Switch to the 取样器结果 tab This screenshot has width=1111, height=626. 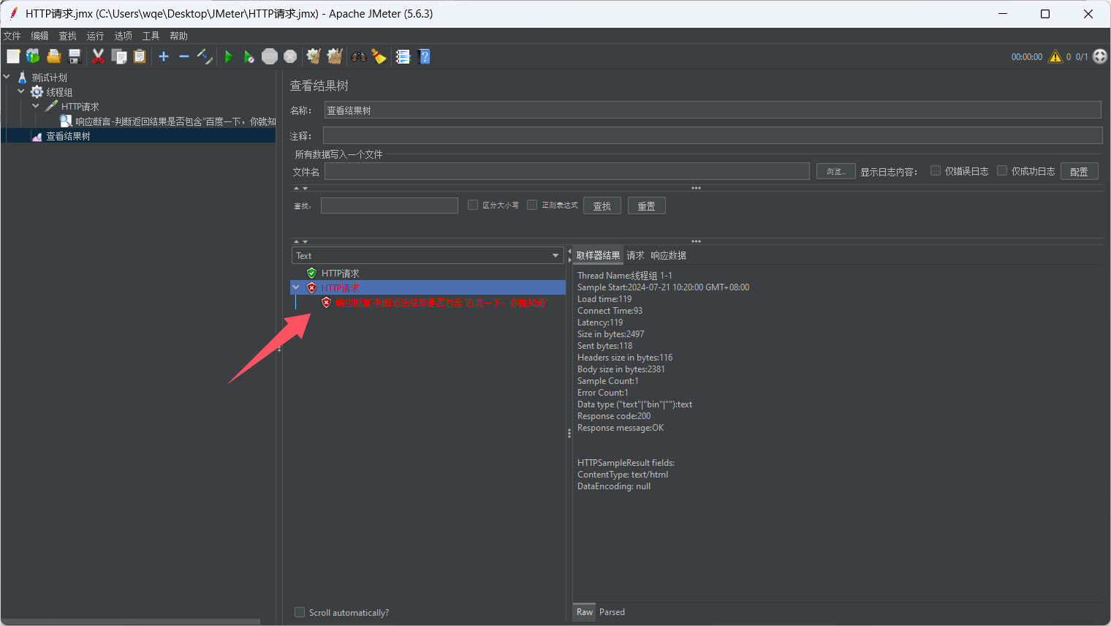point(598,255)
